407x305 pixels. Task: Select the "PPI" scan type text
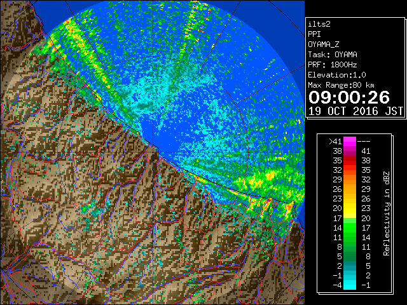314,34
